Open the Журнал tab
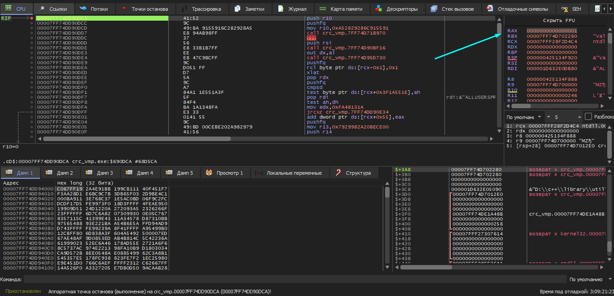 click(x=293, y=9)
